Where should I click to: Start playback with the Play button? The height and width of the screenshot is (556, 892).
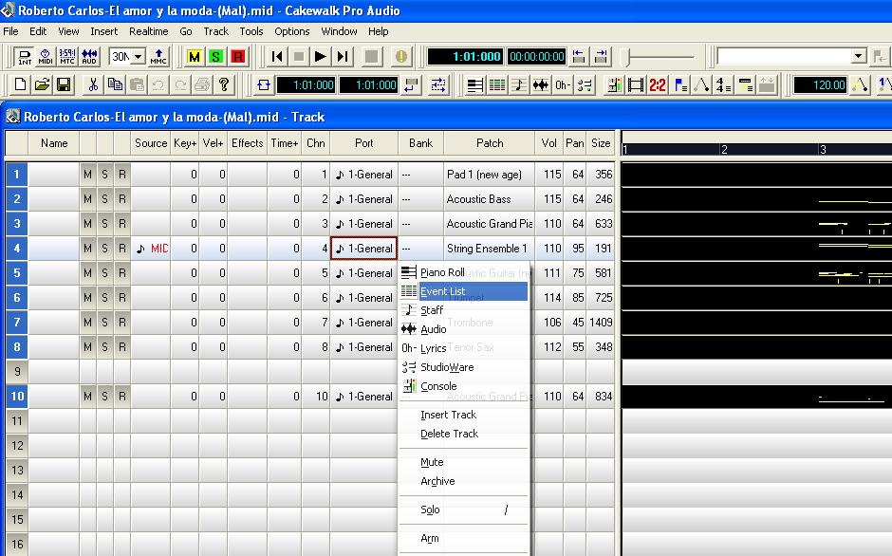tap(321, 57)
